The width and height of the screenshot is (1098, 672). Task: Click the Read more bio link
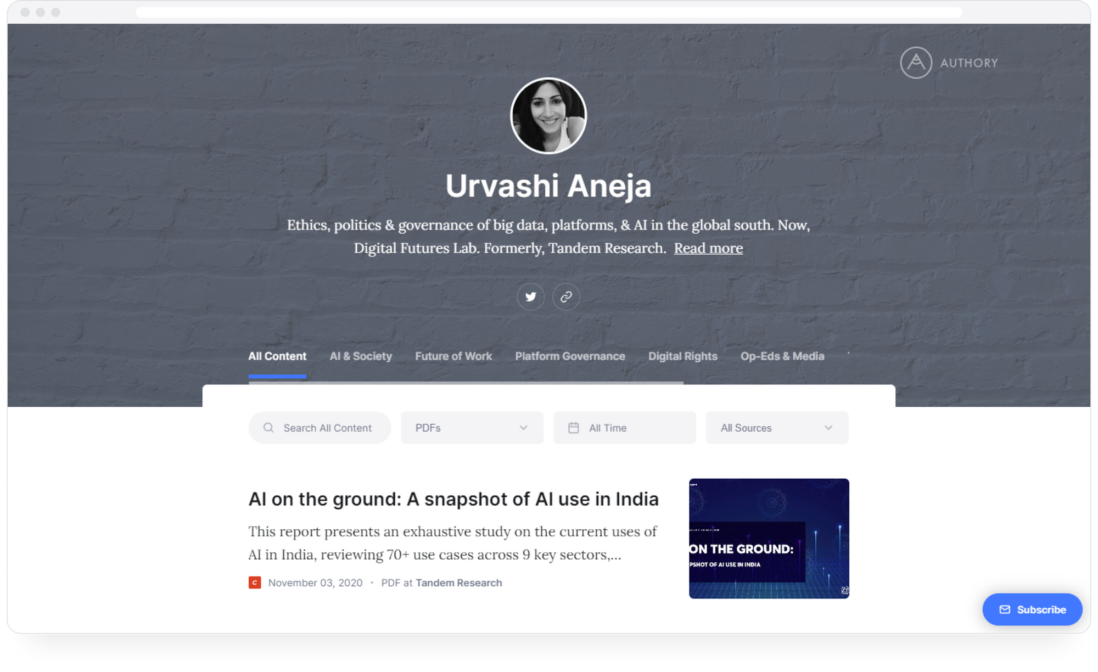click(x=708, y=248)
